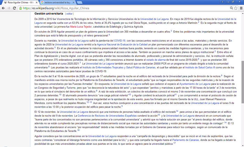Click footnote 2 after 'Antonio Martinón'
The height and width of the screenshot is (147, 244).
point(199,22)
